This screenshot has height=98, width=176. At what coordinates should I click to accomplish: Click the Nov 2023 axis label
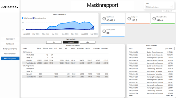tap(75, 34)
